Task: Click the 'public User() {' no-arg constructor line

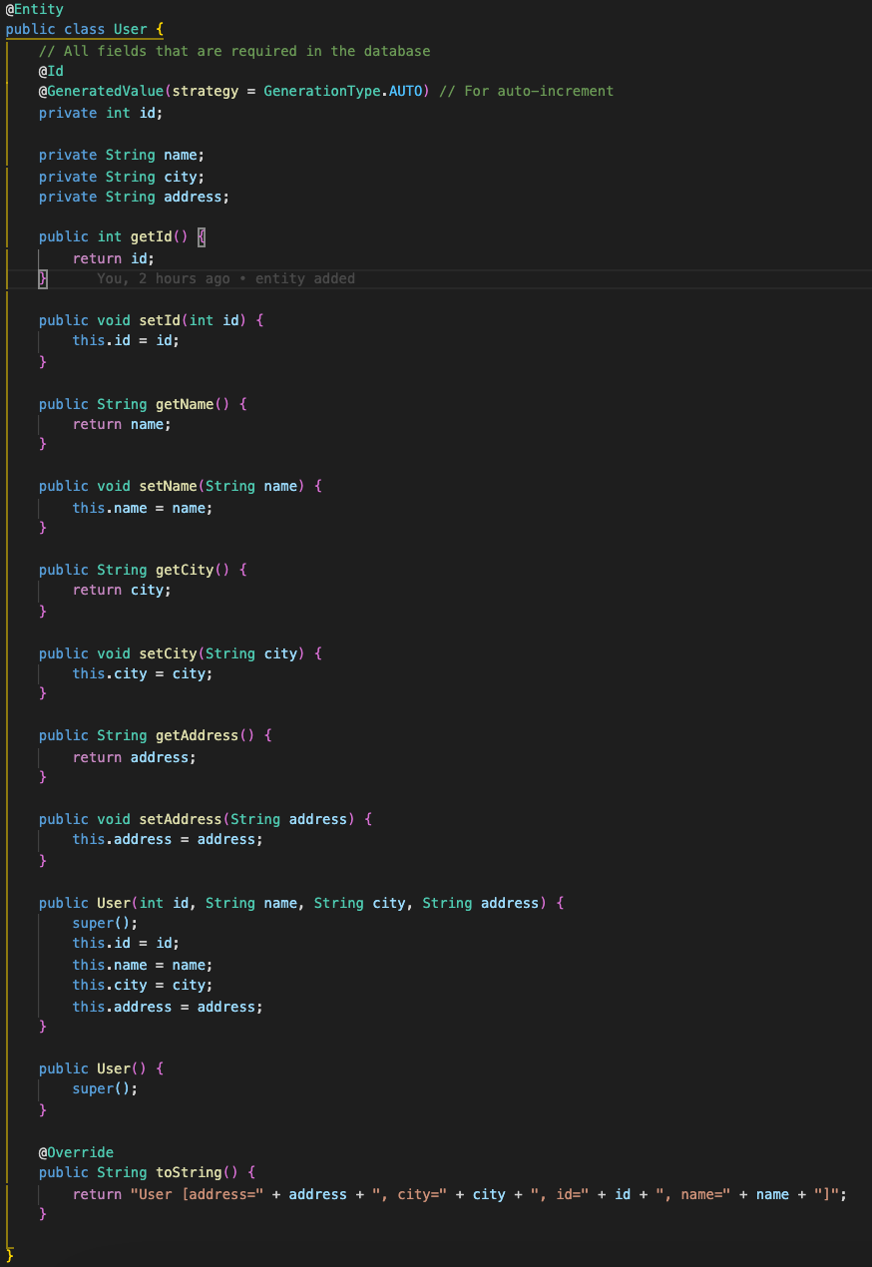Action: click(x=101, y=1068)
